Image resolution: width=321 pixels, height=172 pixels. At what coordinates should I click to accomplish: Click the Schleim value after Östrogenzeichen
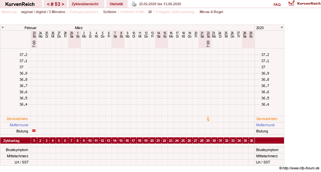pos(110,12)
